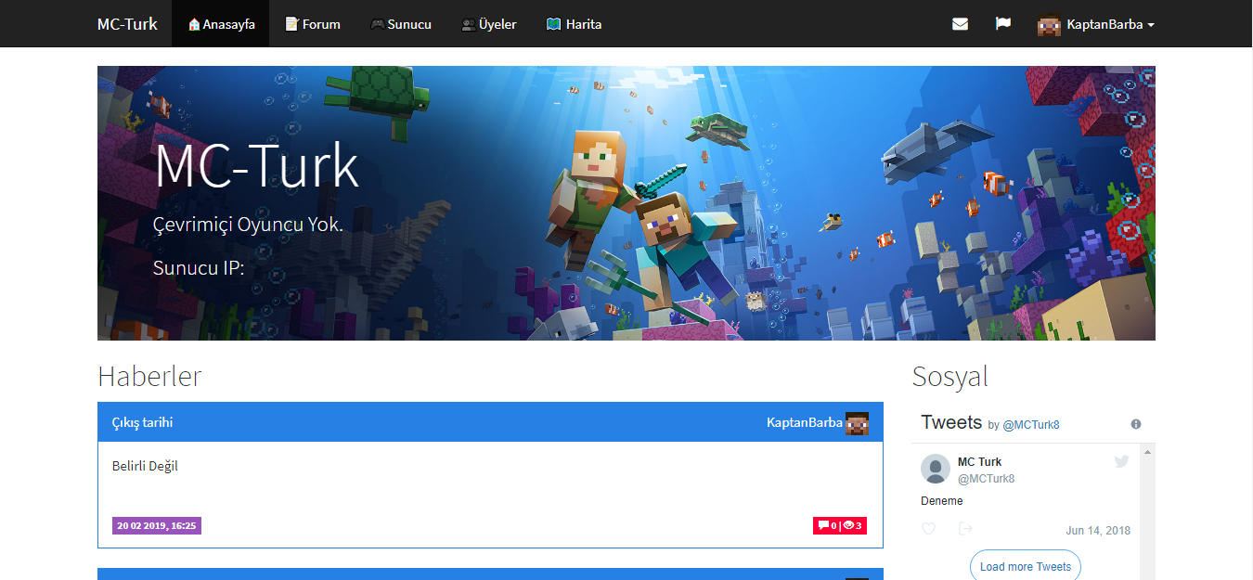Like the Deneme tweet

tap(929, 529)
